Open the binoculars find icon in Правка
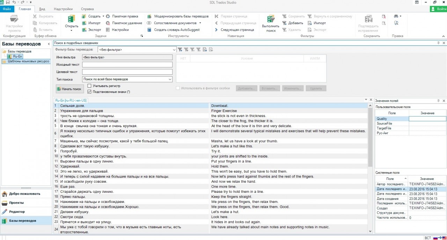 tap(396, 16)
